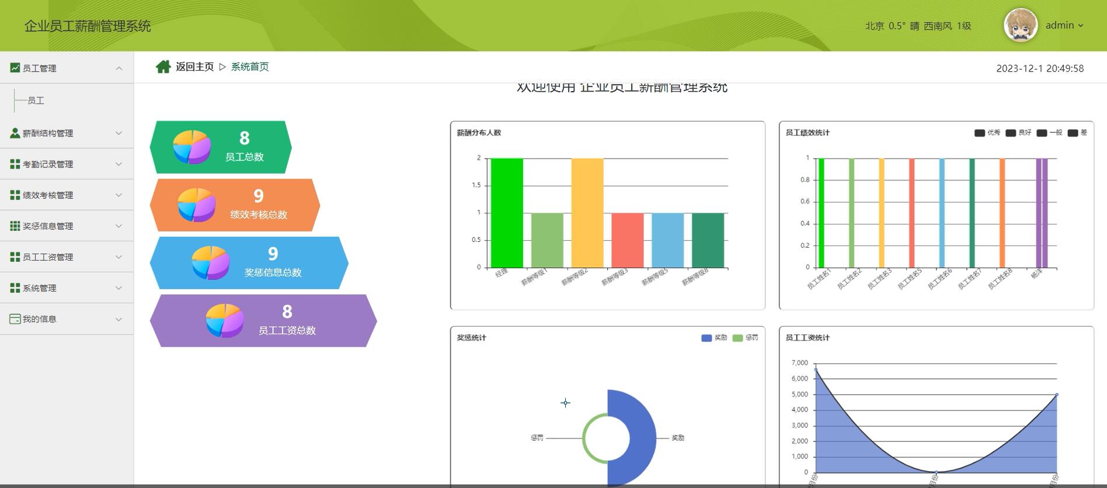Click the 奖惩信息管理 grid icon
The width and height of the screenshot is (1107, 488).
(15, 226)
